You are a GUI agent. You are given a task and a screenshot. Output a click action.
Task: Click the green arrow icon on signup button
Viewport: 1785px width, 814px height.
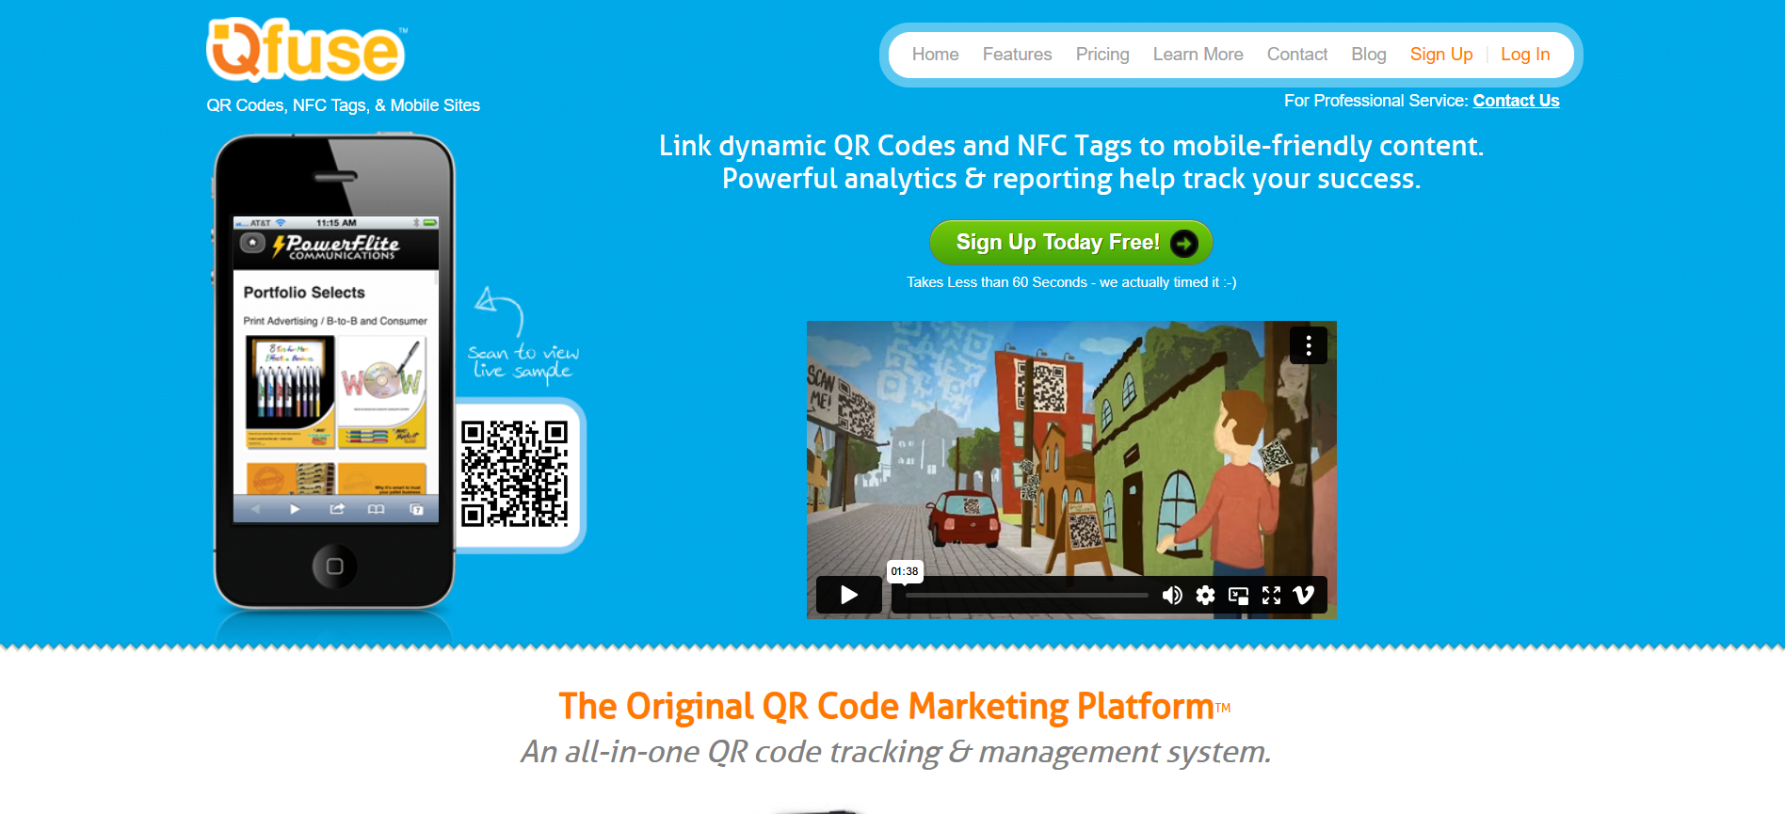1184,244
